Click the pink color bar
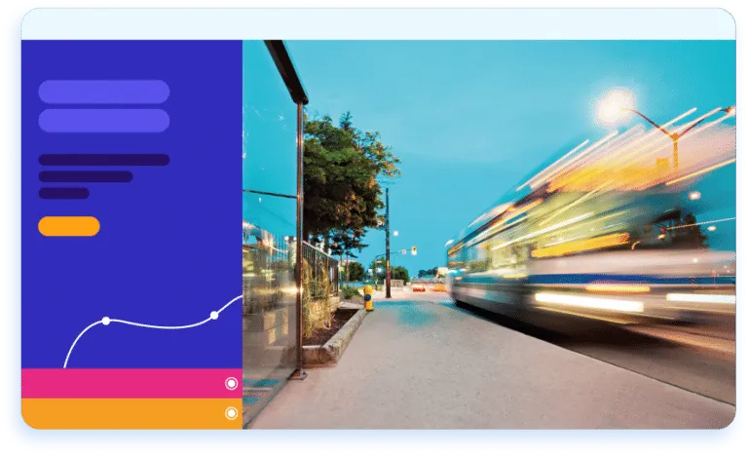748x455 pixels. click(x=131, y=383)
